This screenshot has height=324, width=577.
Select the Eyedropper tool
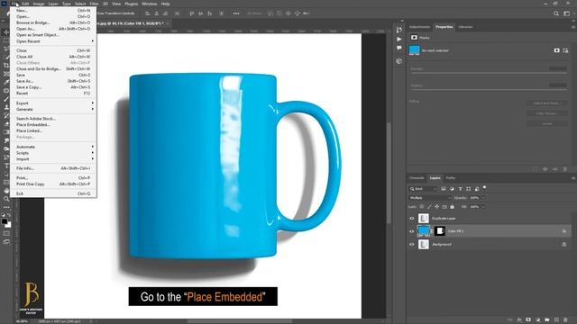pos(6,82)
